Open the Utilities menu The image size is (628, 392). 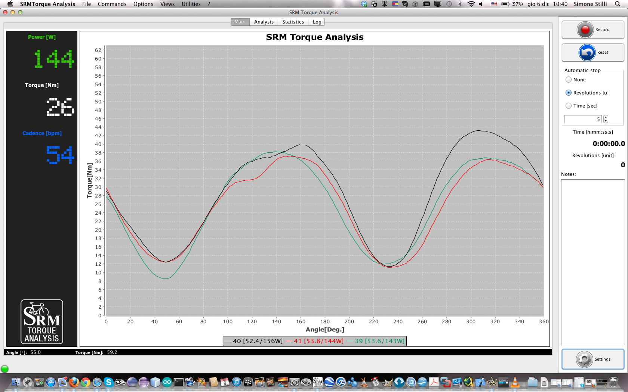pyautogui.click(x=191, y=4)
